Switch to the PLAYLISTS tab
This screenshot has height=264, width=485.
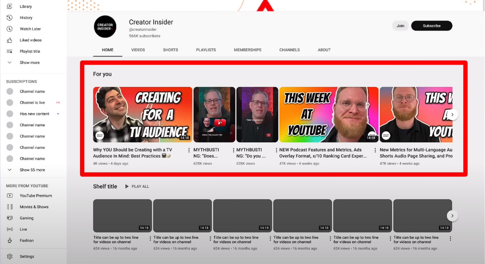(206, 50)
